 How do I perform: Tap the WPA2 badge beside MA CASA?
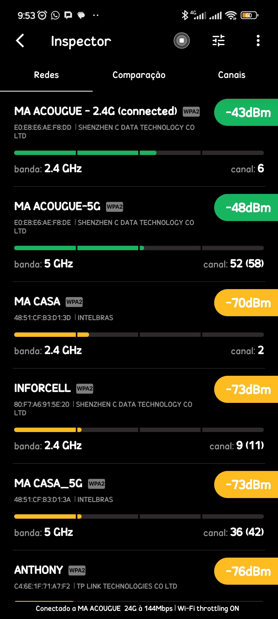[74, 302]
